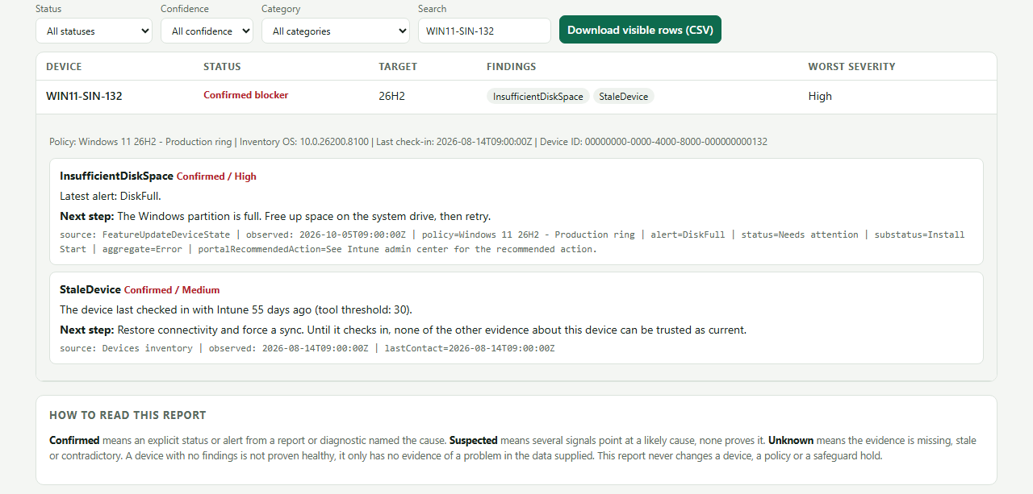This screenshot has height=494, width=1033.
Task: Click the next step about restoring connectivity
Action: tap(404, 330)
